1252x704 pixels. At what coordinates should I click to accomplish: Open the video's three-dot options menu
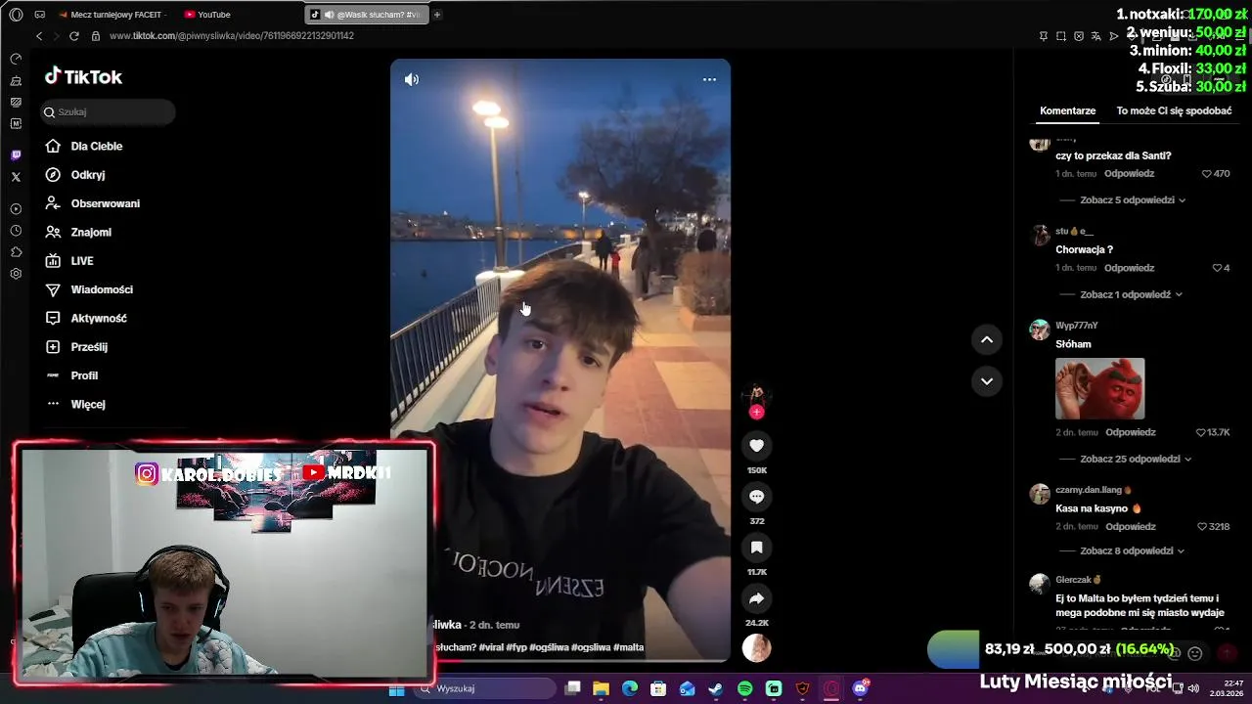(x=709, y=79)
